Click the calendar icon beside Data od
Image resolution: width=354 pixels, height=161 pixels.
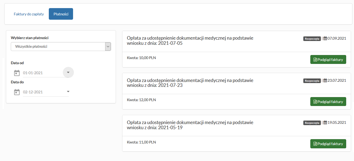(x=17, y=73)
